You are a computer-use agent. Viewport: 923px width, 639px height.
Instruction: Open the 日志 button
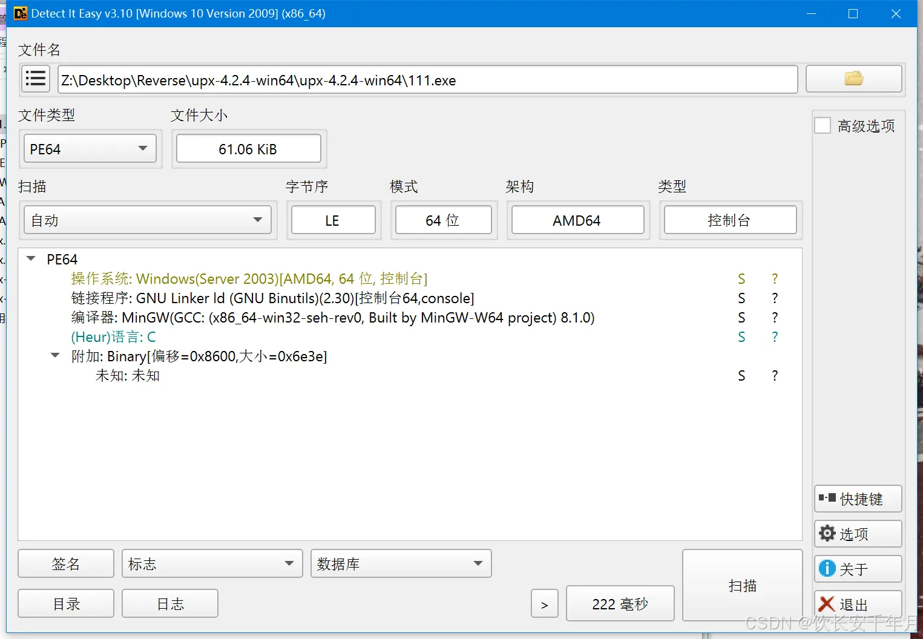(170, 603)
